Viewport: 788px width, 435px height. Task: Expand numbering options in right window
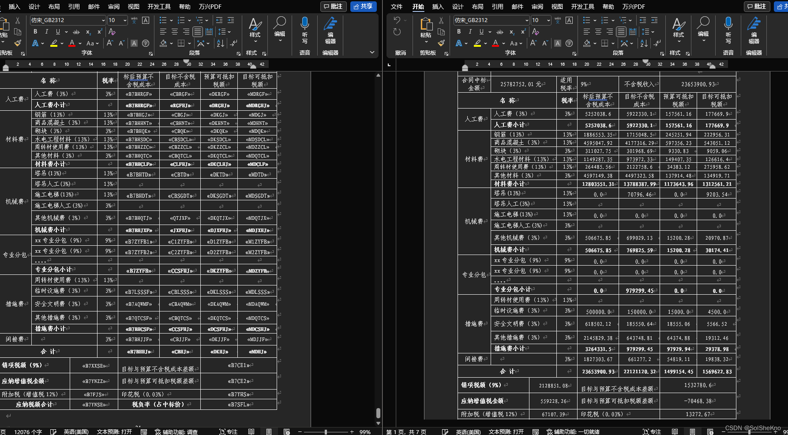[613, 20]
